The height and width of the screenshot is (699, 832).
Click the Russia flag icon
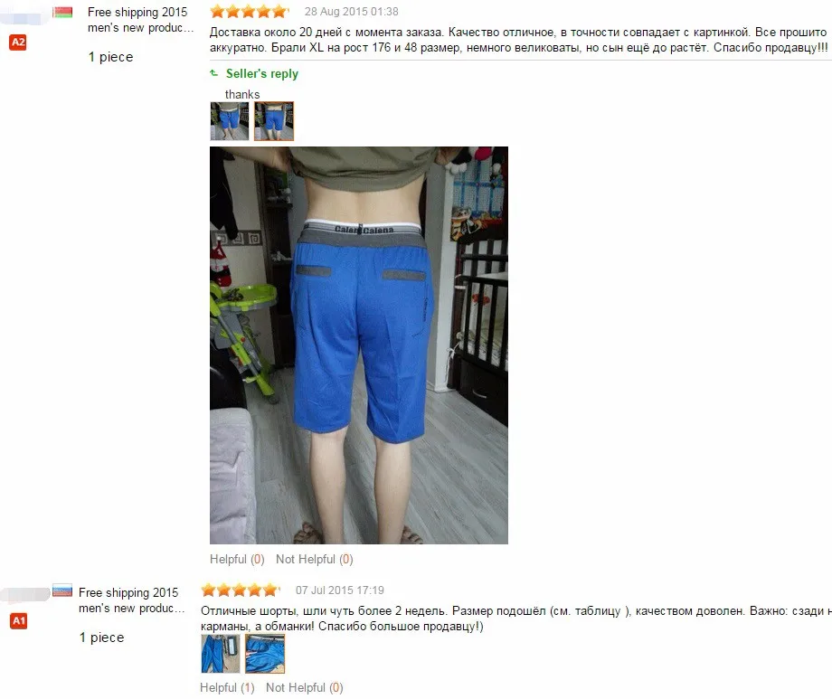[x=62, y=590]
